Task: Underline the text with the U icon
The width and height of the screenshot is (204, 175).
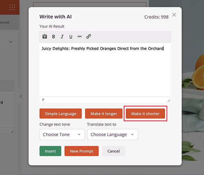Action: 71,37
